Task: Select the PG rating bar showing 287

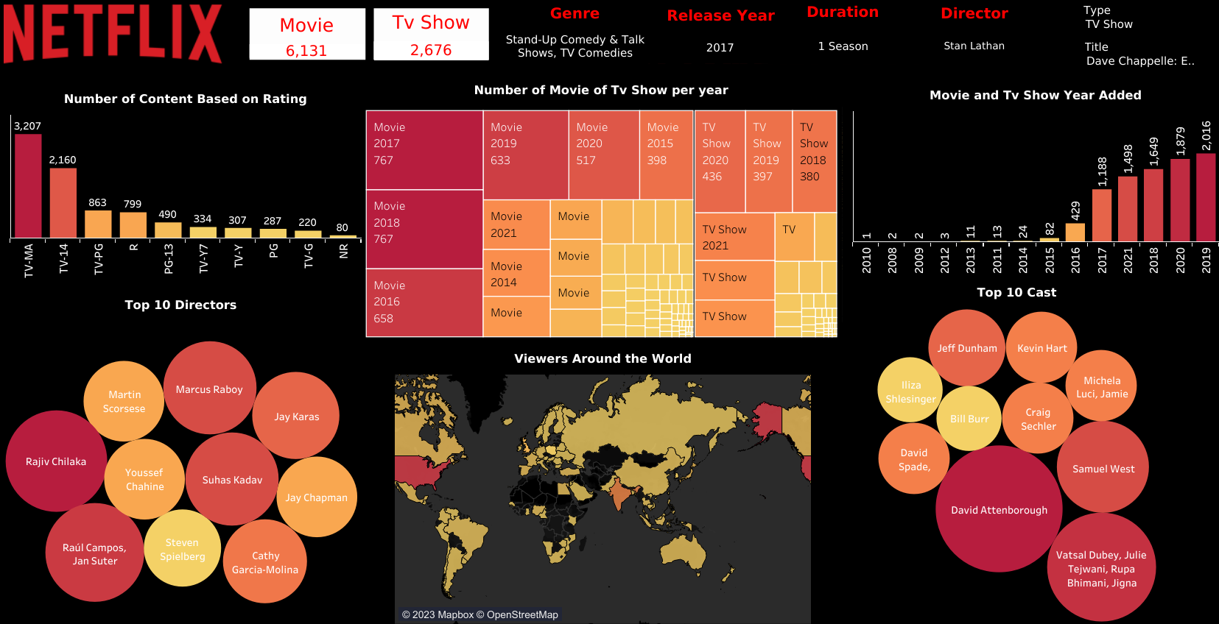Action: click(273, 233)
